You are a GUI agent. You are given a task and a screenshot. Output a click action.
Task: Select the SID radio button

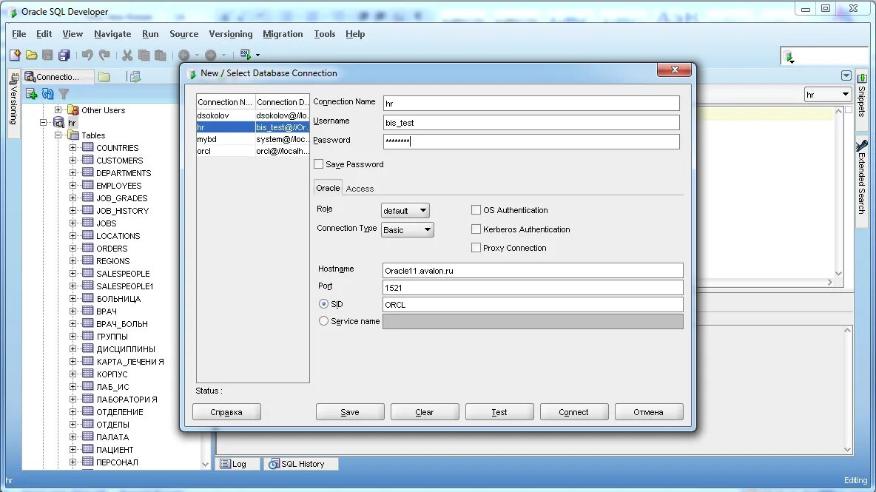pos(323,304)
